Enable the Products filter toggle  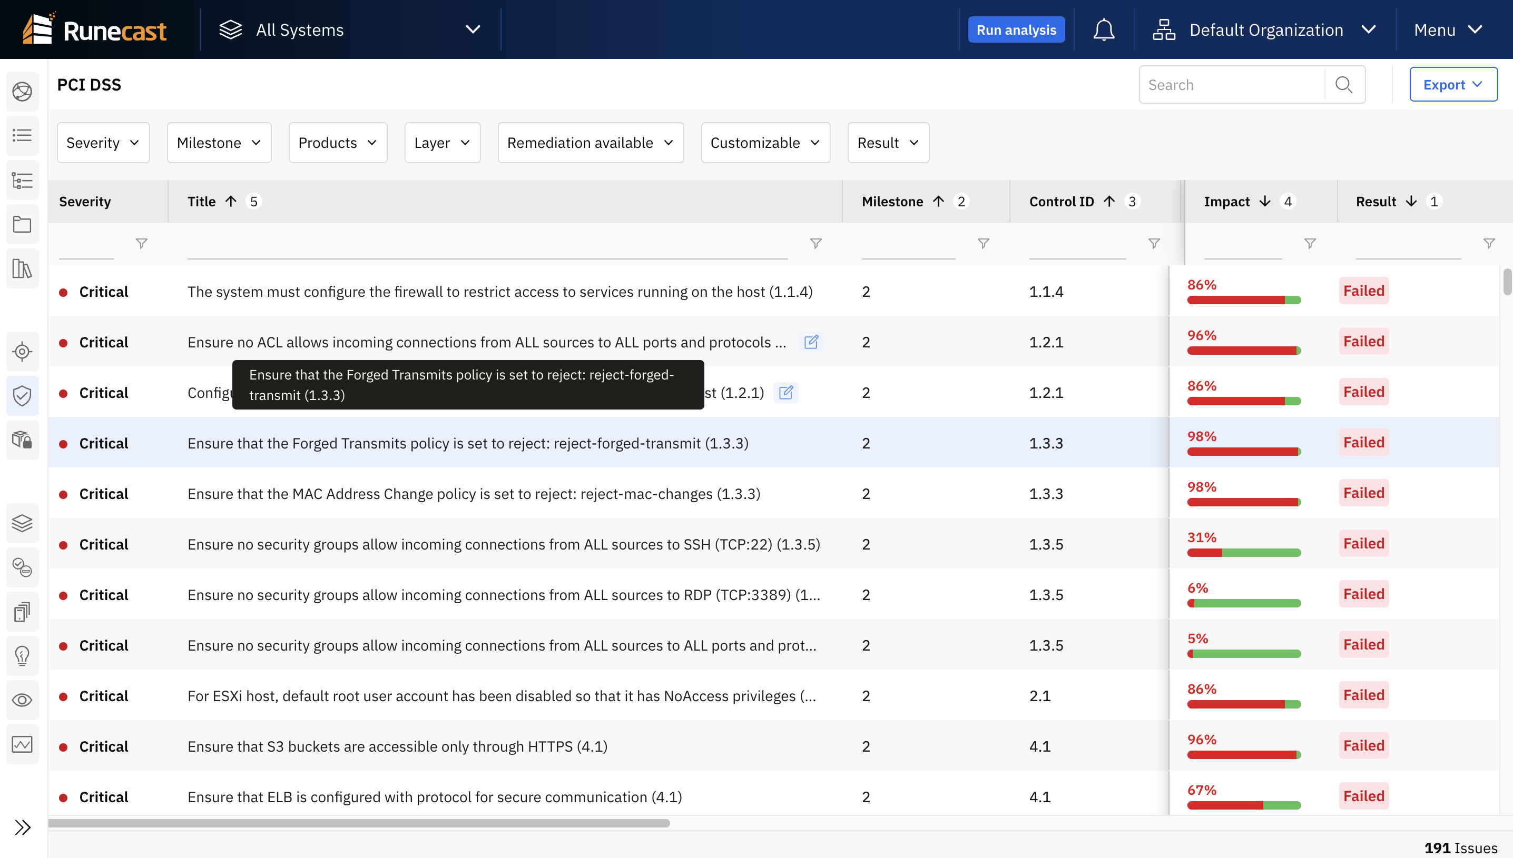(337, 141)
